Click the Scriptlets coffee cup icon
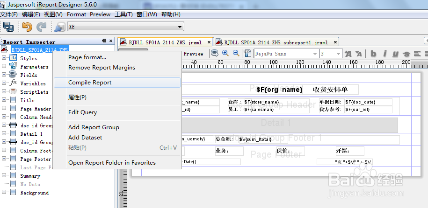This screenshot has width=428, height=208. tap(13, 91)
